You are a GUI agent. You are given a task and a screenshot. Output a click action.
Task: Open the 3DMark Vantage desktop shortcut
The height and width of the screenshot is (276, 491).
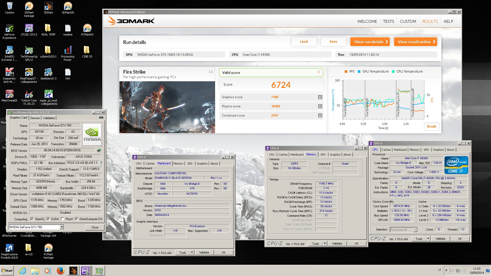coord(29,9)
